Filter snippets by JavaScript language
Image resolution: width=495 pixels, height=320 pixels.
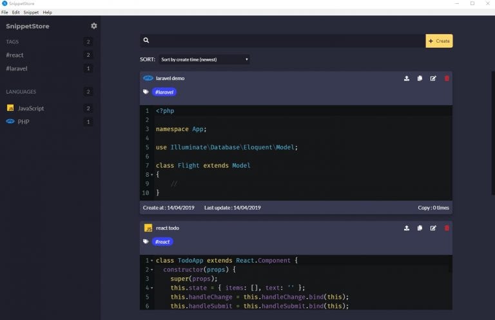tap(31, 108)
